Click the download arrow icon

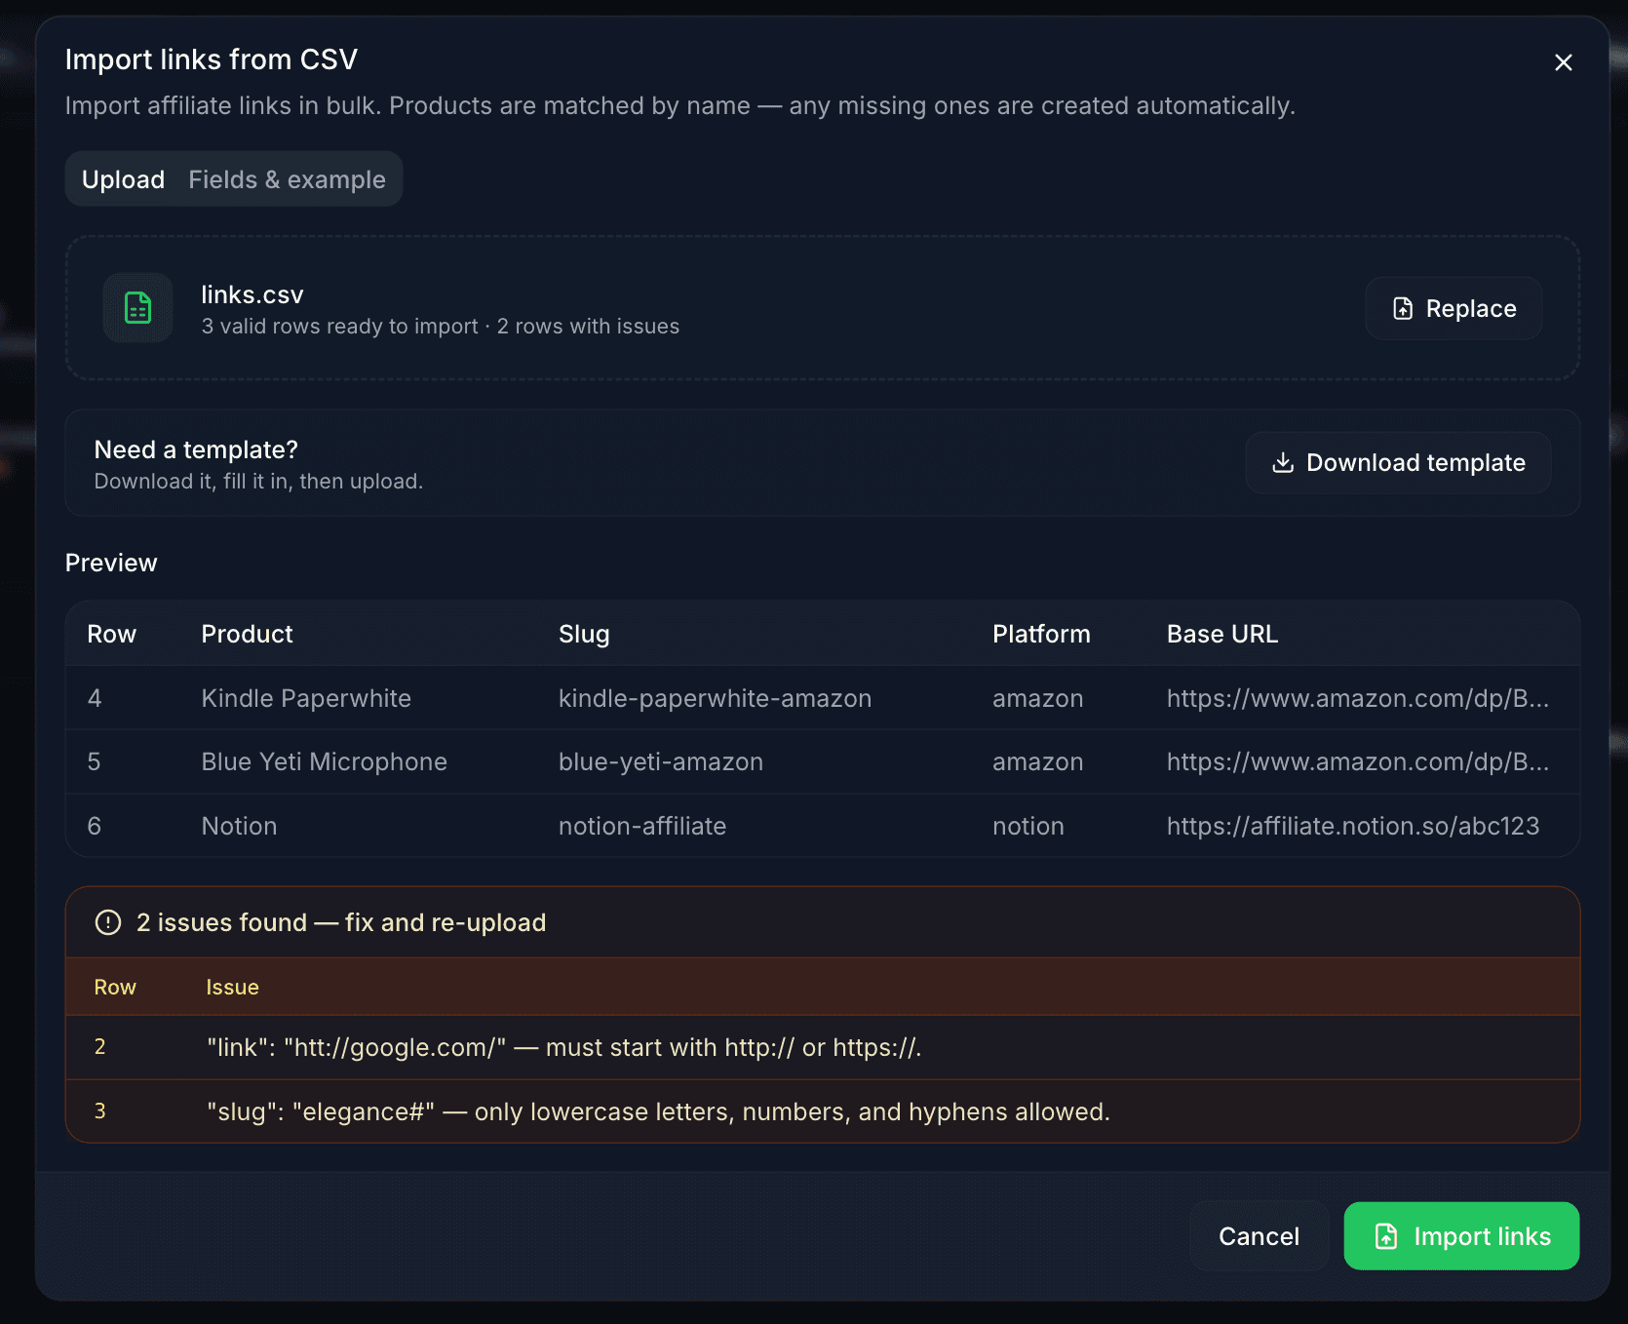1283,463
